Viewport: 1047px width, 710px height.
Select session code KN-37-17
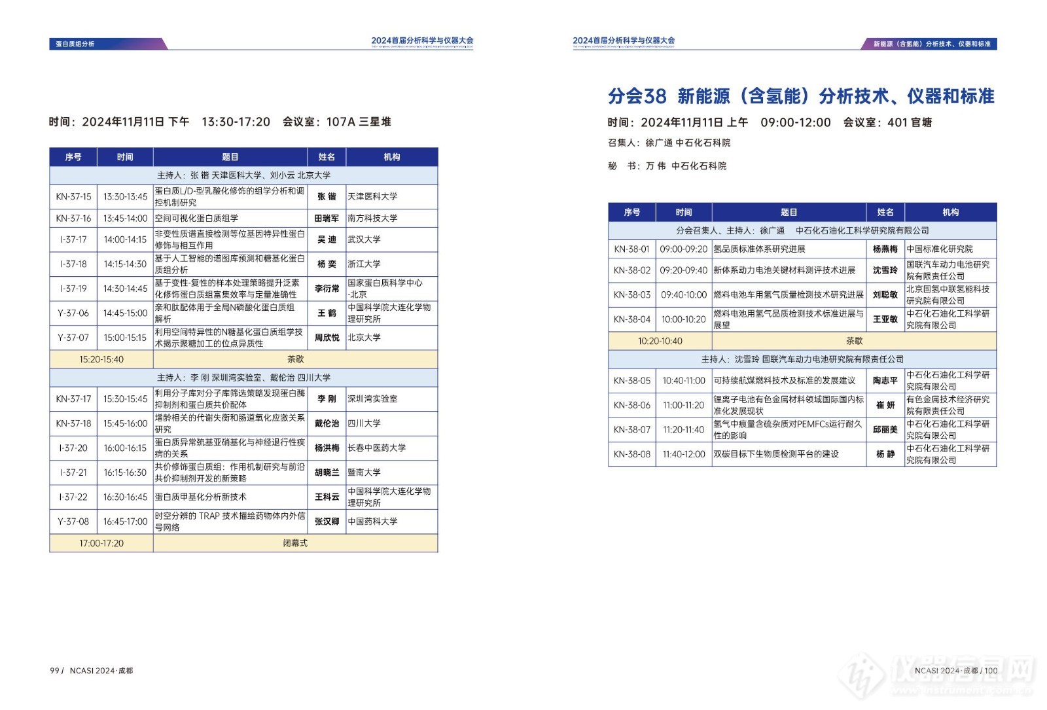pyautogui.click(x=73, y=399)
